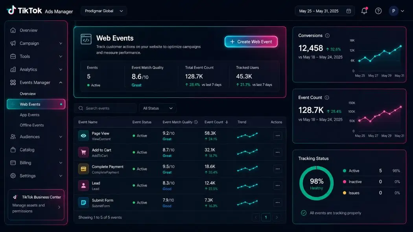Click the Campaign megaphone icon
413x232 pixels.
tap(13, 43)
